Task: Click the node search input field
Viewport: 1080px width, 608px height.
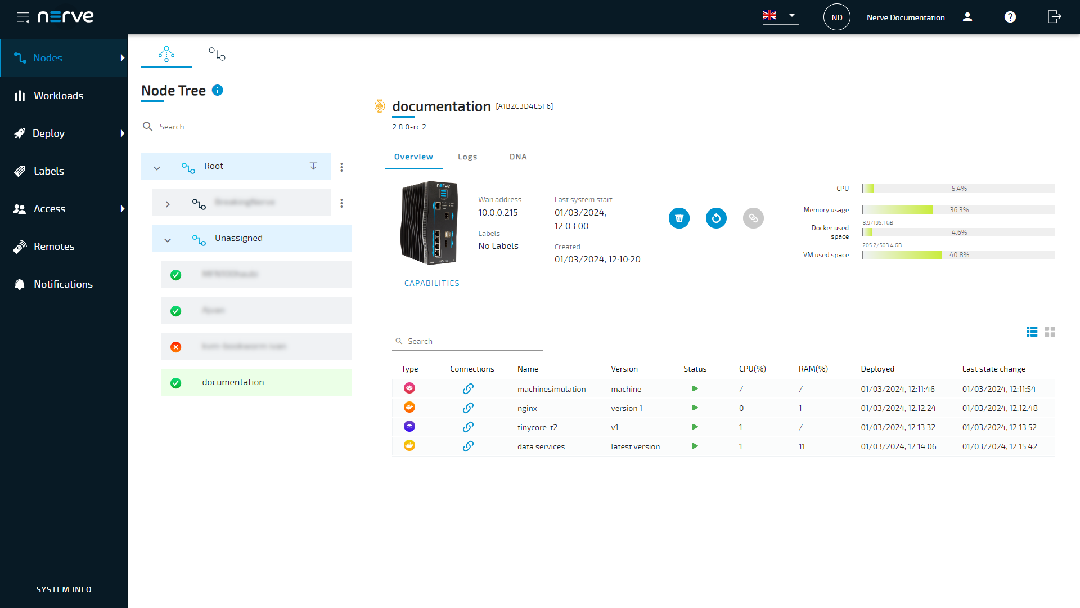Action: 249,126
